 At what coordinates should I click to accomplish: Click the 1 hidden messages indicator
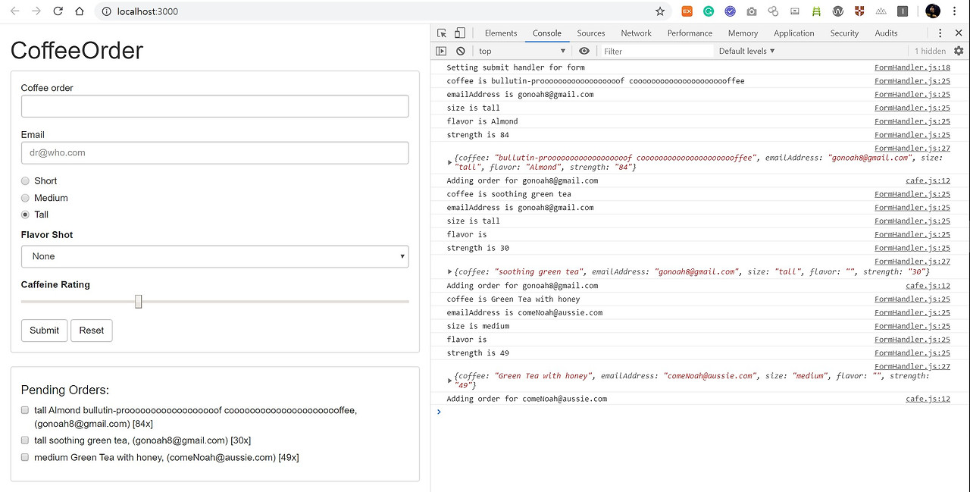[x=930, y=51]
